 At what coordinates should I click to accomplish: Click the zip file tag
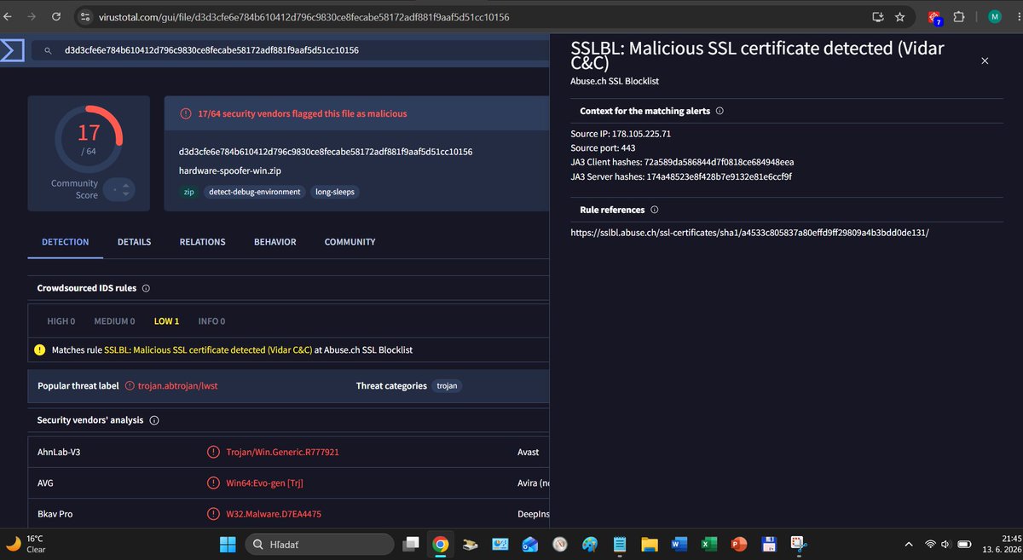point(188,192)
